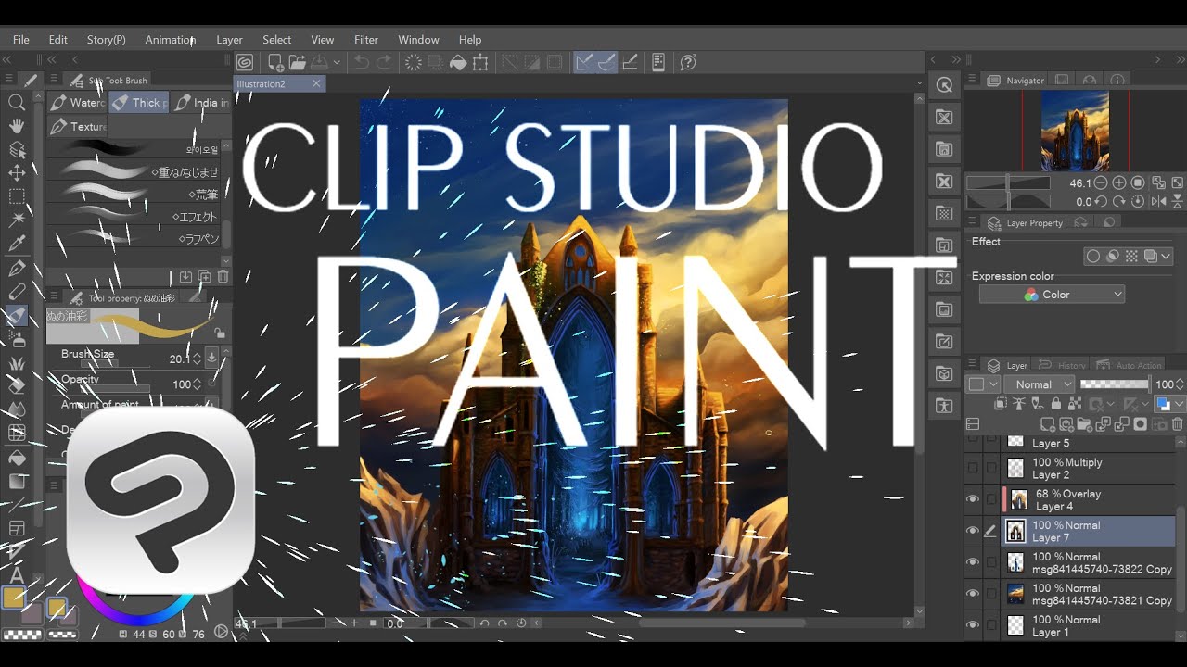This screenshot has height=667, width=1187.
Task: Show Layer 2 via its visibility box
Action: pyautogui.click(x=972, y=468)
